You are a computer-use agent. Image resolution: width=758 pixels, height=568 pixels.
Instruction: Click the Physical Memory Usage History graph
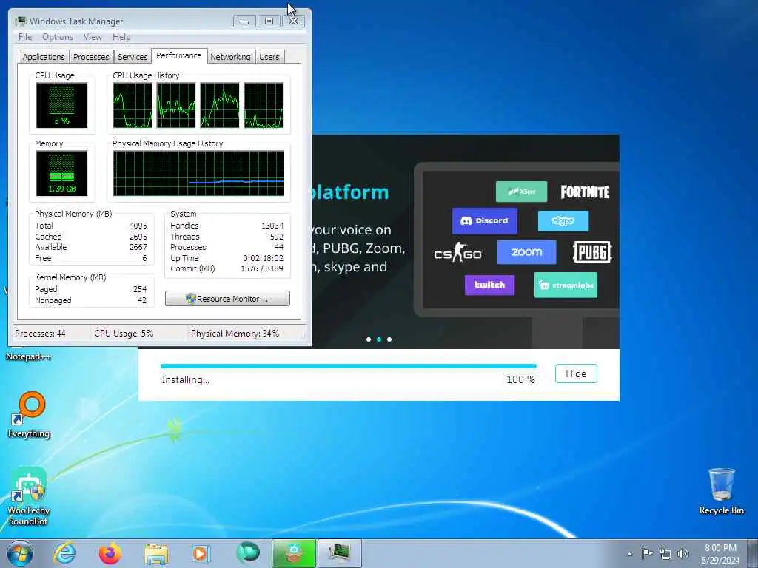point(198,173)
